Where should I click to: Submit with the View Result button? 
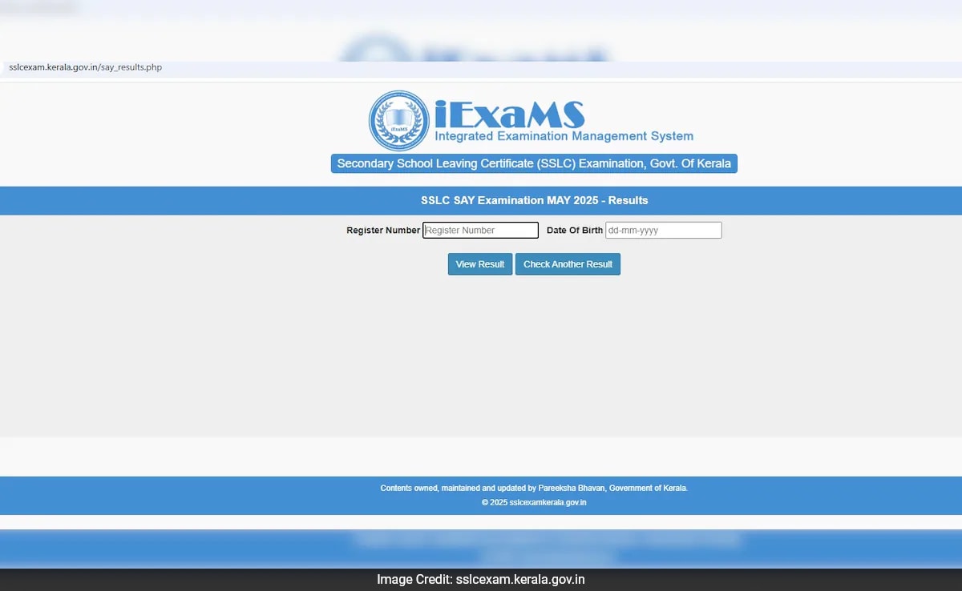[x=480, y=264]
